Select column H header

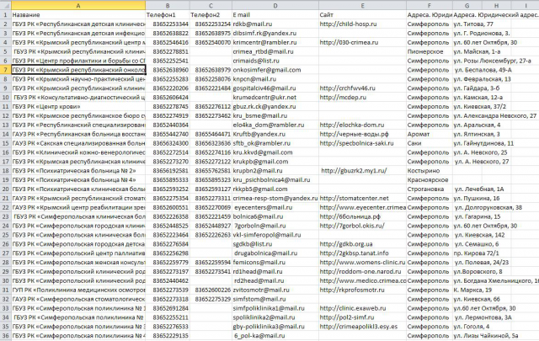[496, 6]
